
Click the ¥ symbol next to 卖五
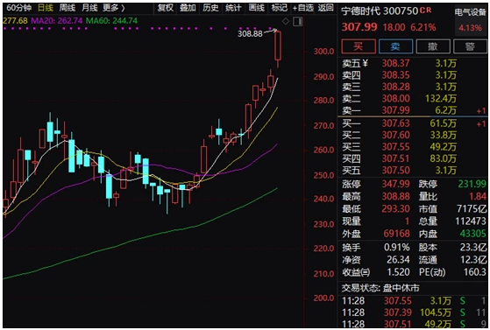tap(365, 63)
